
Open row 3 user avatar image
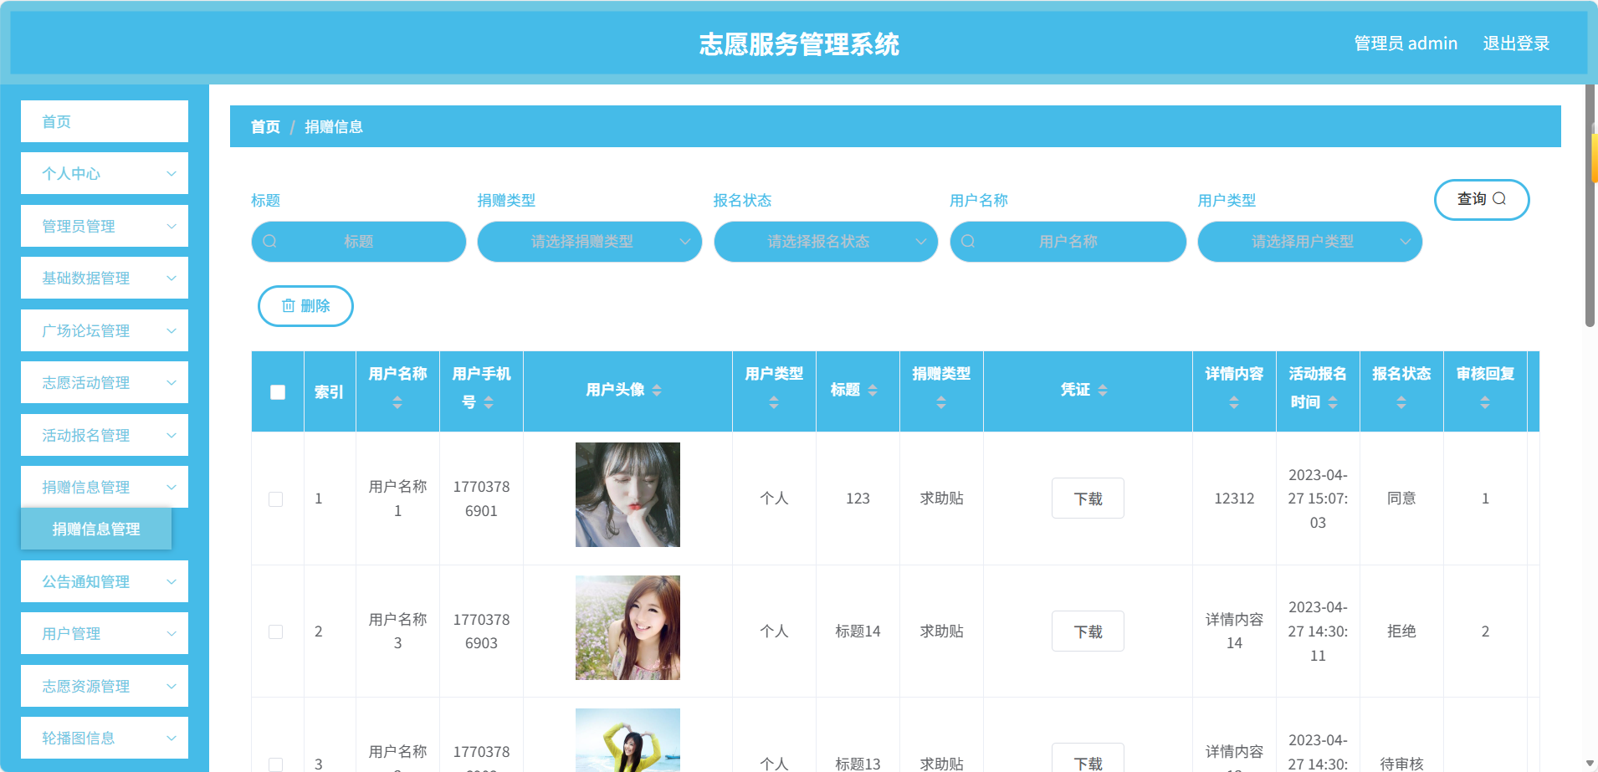point(627,740)
